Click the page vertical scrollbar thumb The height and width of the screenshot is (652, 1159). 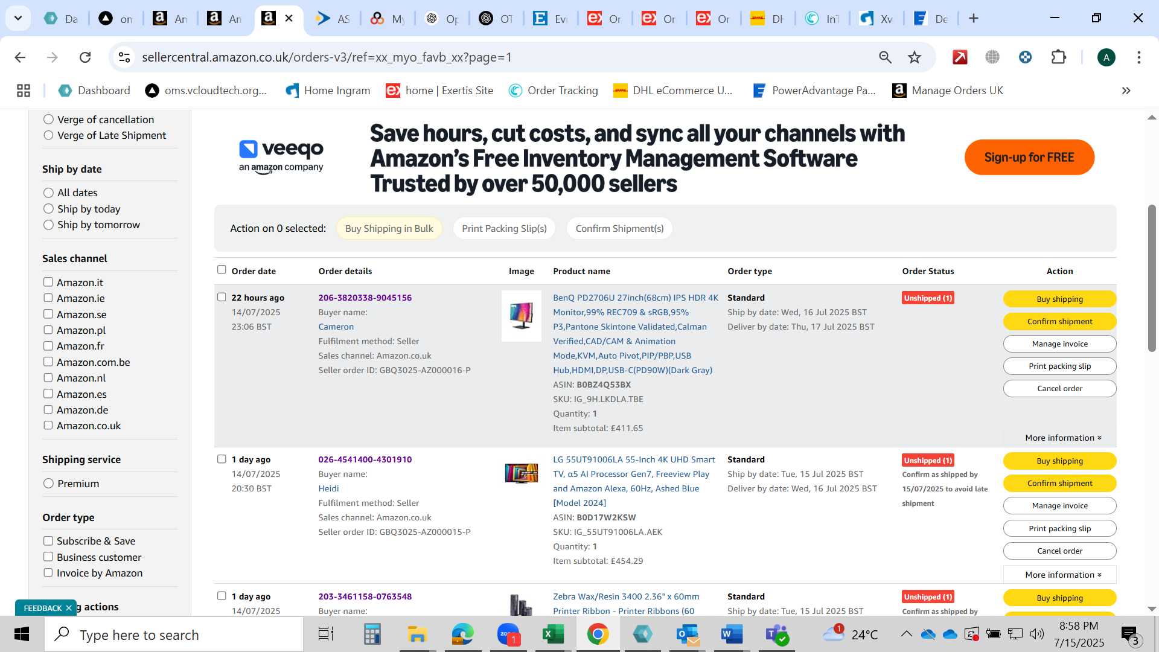1152,278
